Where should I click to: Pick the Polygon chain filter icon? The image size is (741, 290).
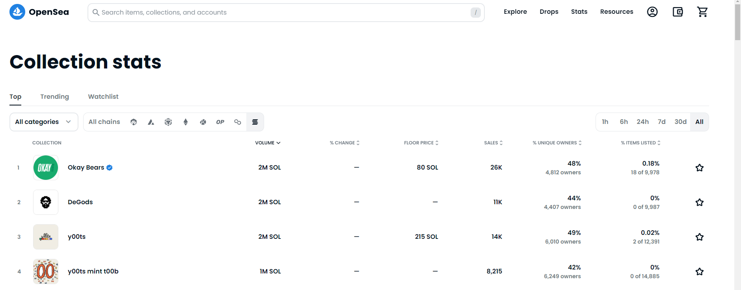click(238, 122)
